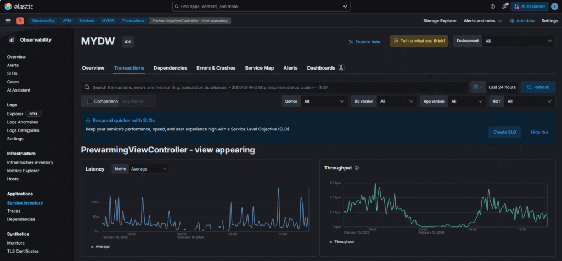This screenshot has height=261, width=562.
Task: Click Explore data link
Action: [x=364, y=42]
